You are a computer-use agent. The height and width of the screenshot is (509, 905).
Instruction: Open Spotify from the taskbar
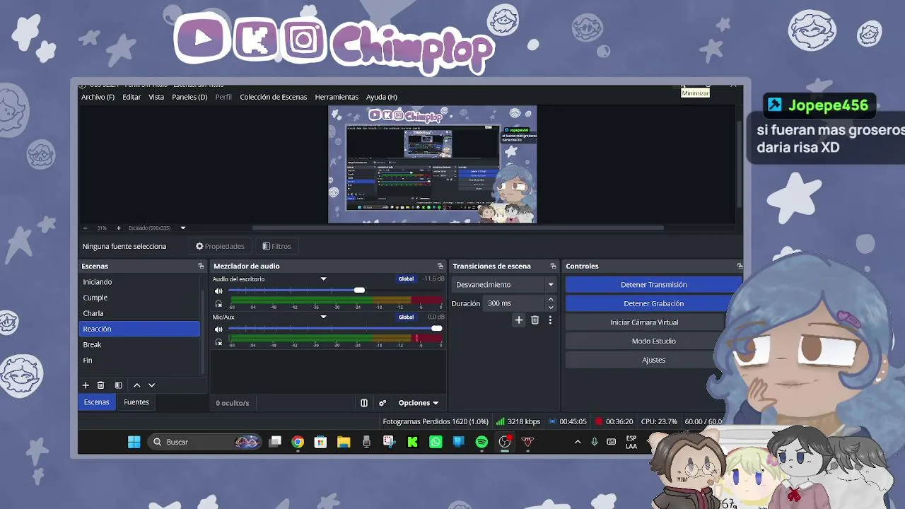[x=481, y=442]
